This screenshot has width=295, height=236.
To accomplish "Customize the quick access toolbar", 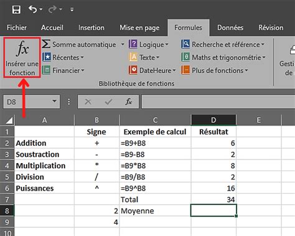I will [x=72, y=9].
